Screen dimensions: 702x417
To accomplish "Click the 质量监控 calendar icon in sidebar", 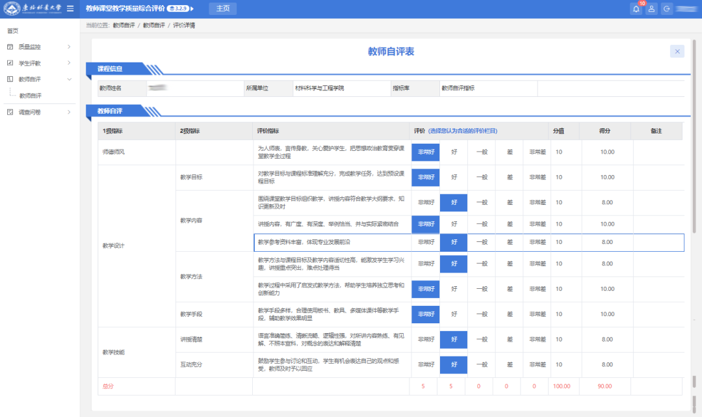I will coord(10,47).
